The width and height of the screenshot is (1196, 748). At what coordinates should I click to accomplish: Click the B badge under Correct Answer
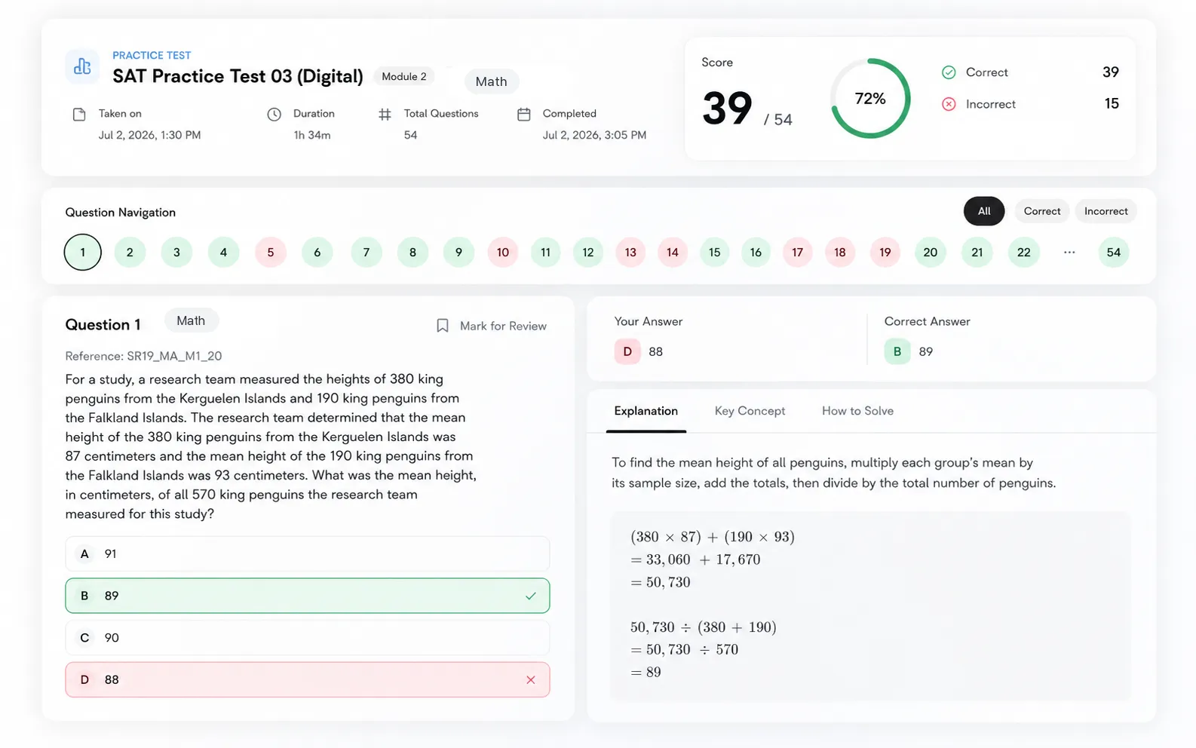coord(897,351)
